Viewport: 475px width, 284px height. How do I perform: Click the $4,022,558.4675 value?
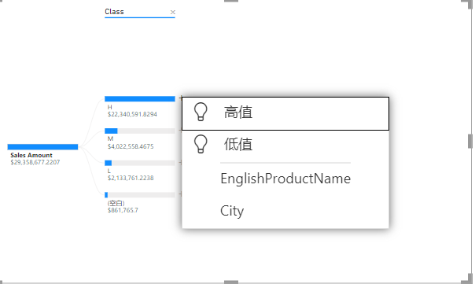[131, 146]
